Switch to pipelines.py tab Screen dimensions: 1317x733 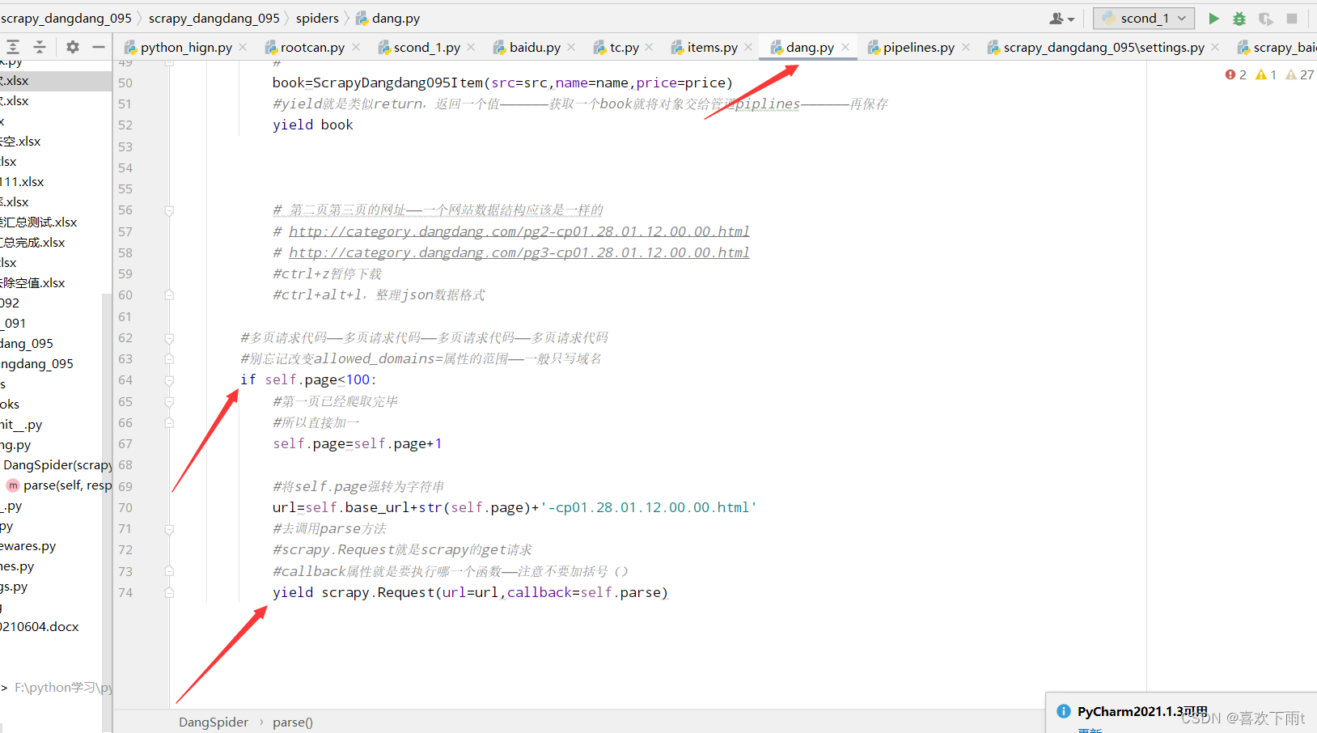(x=918, y=48)
